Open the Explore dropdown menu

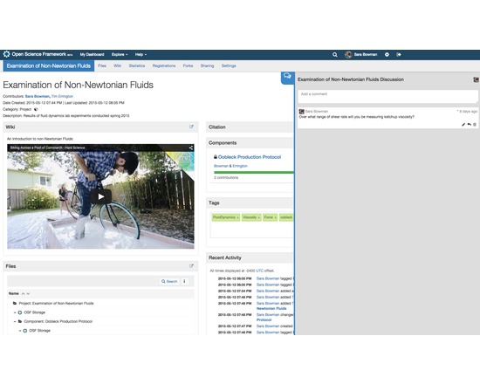(120, 54)
